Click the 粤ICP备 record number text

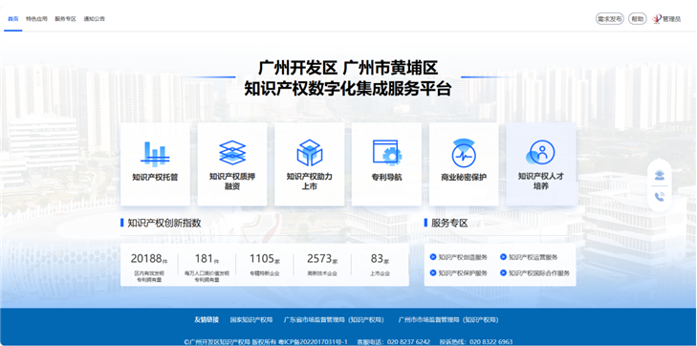313,342
